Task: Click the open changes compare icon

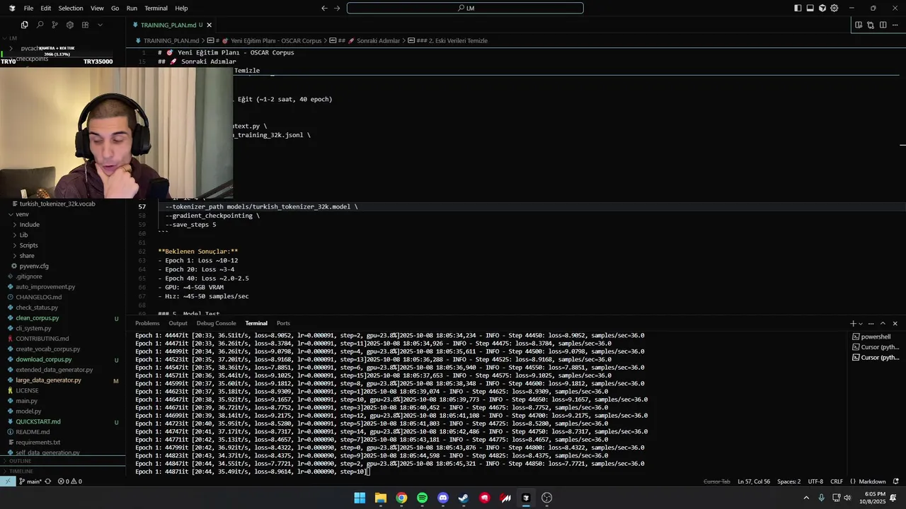Action: coord(871,25)
